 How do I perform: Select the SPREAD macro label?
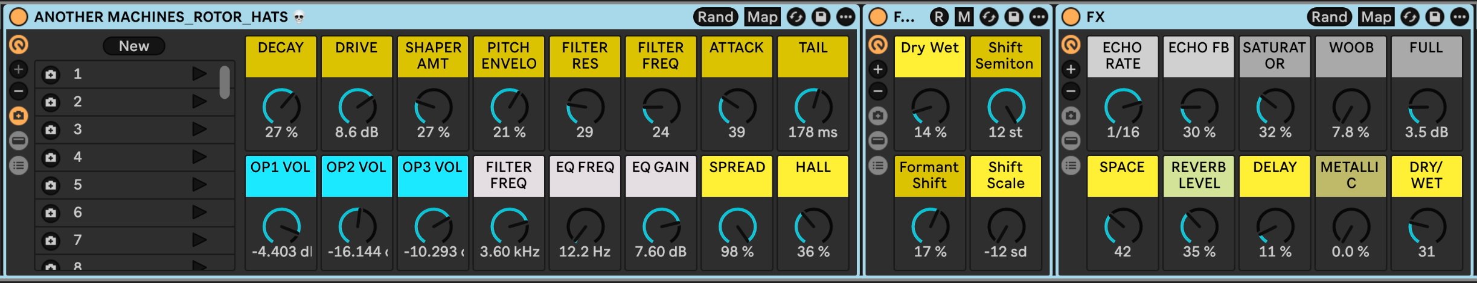[737, 176]
